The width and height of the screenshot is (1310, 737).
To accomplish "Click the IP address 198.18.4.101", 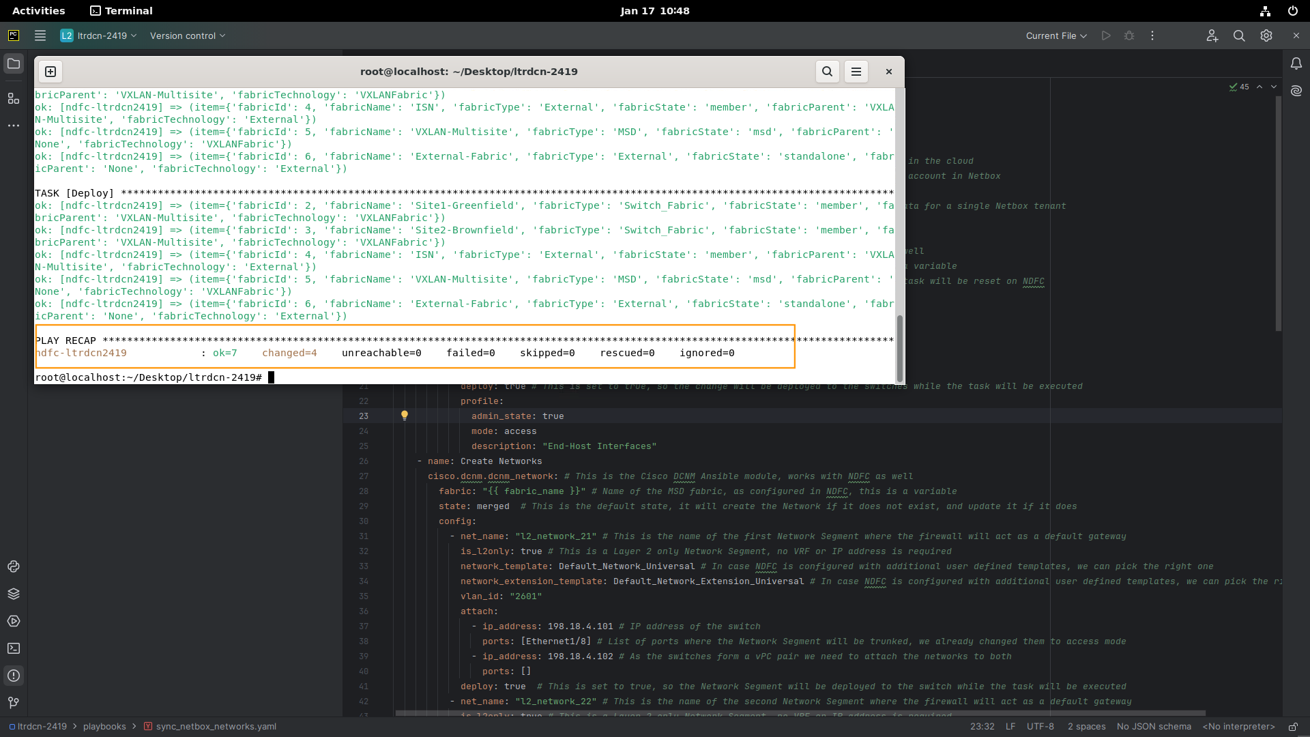I will click(x=580, y=626).
